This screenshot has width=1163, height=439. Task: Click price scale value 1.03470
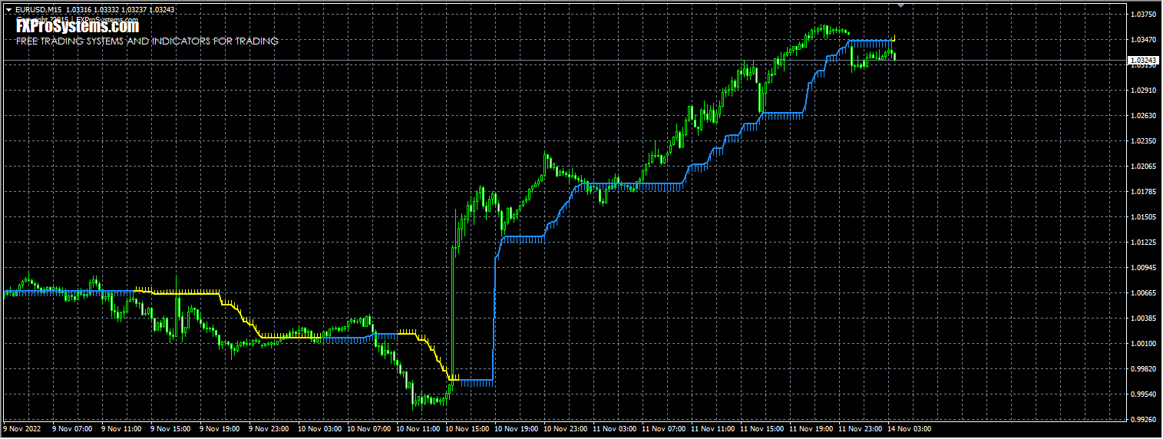1144,40
